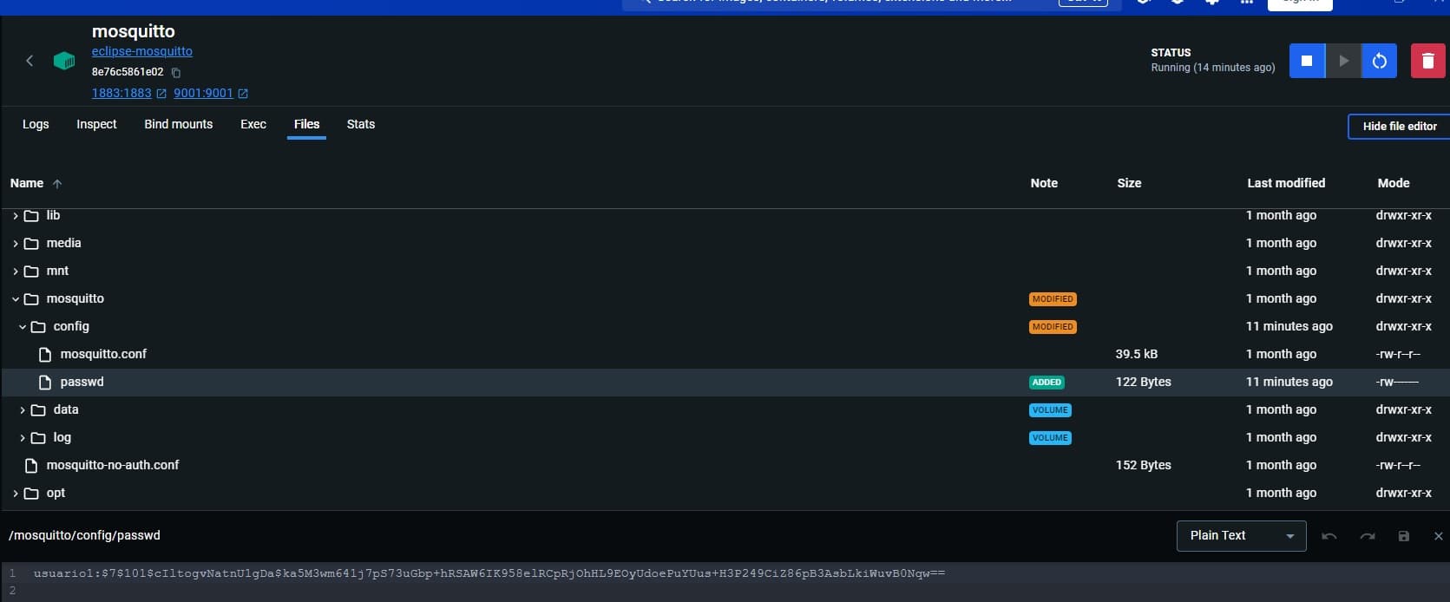Open the Exec tab
The width and height of the screenshot is (1450, 602).
pos(253,124)
